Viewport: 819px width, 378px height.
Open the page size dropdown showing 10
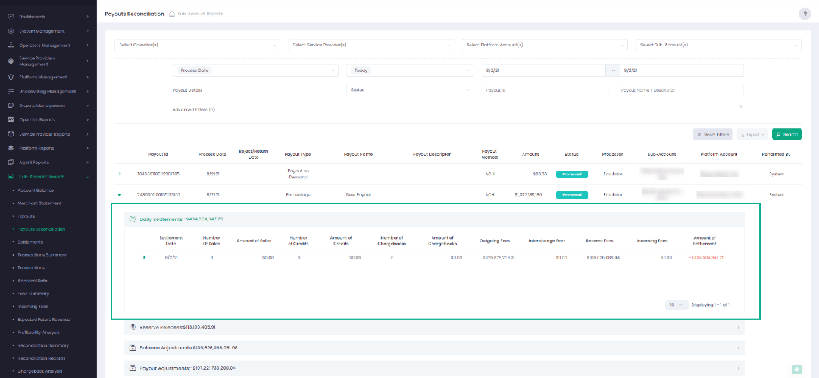coord(676,305)
